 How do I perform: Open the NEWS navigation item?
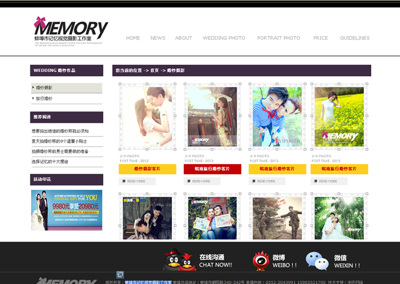pyautogui.click(x=158, y=38)
